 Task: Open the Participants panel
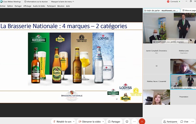coord(170,121)
